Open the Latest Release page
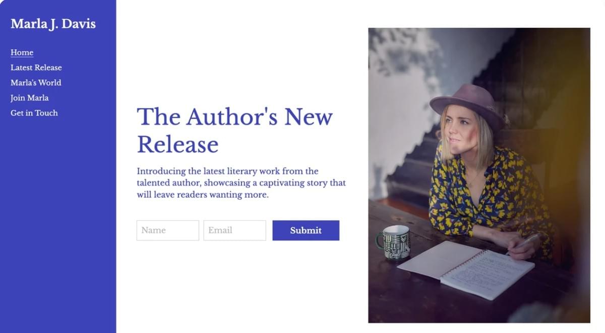Viewport: 605px width, 333px height. pyautogui.click(x=36, y=67)
